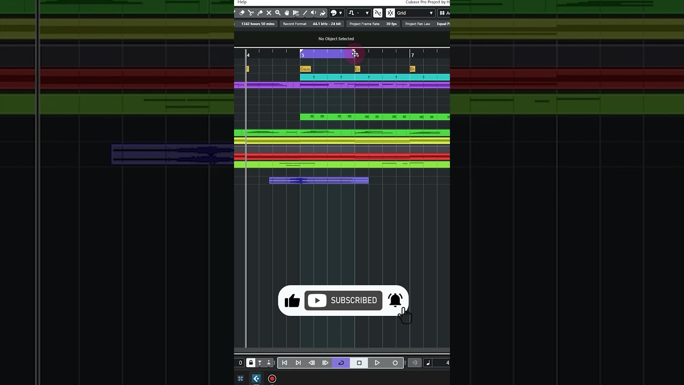Click the No Object Selected info line
Viewport: 684px width, 385px height.
(x=336, y=38)
